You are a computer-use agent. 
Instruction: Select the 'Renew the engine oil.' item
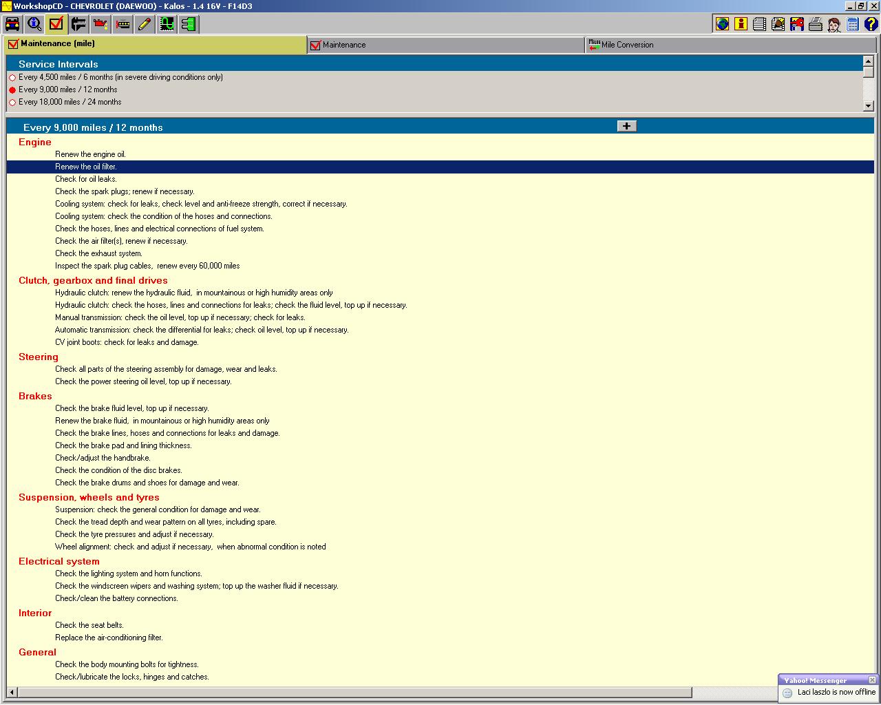pos(90,154)
